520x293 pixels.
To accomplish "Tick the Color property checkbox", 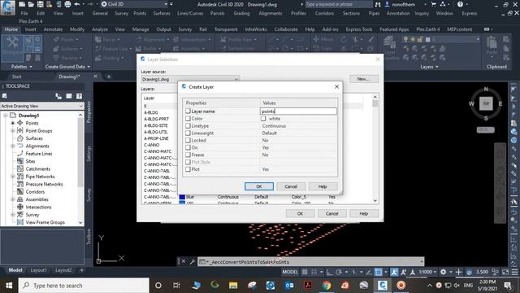I will tap(188, 119).
